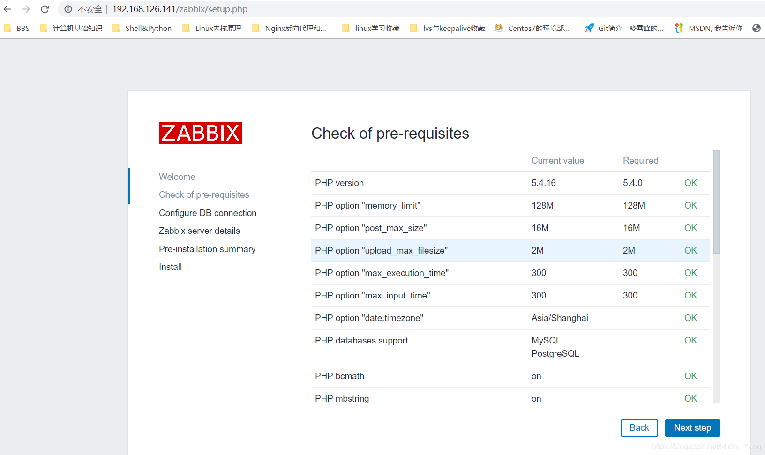Reload the page with the refresh icon
The width and height of the screenshot is (765, 455).
(45, 9)
